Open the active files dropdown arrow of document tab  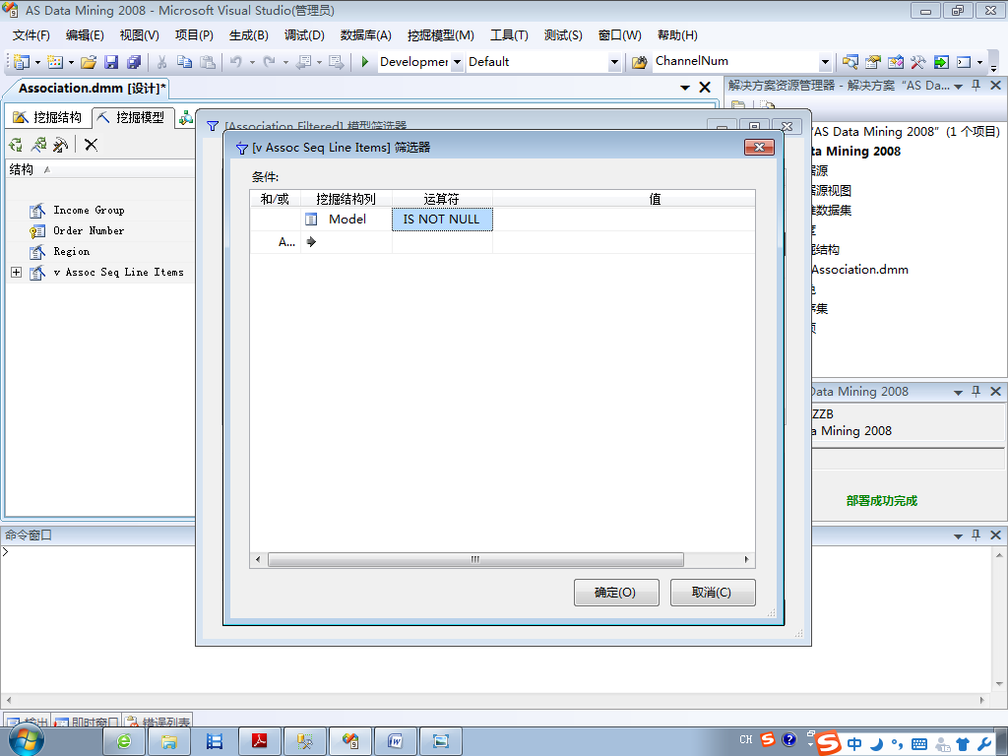tap(685, 88)
